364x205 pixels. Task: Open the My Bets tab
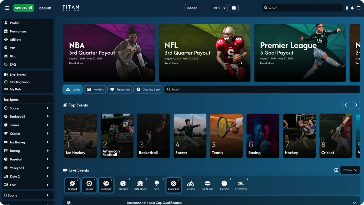coord(95,89)
